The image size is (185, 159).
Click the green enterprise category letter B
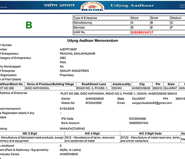click(29, 25)
